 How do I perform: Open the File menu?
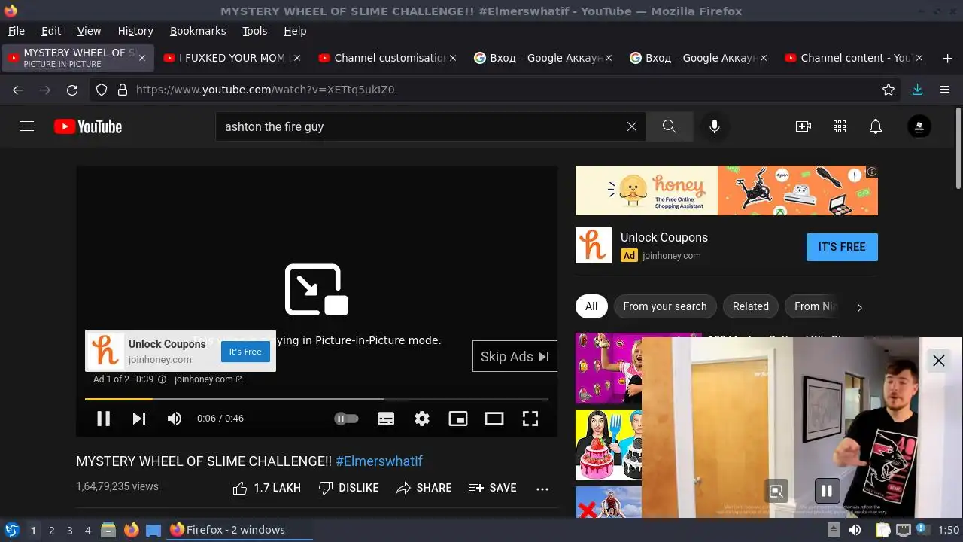pos(16,31)
